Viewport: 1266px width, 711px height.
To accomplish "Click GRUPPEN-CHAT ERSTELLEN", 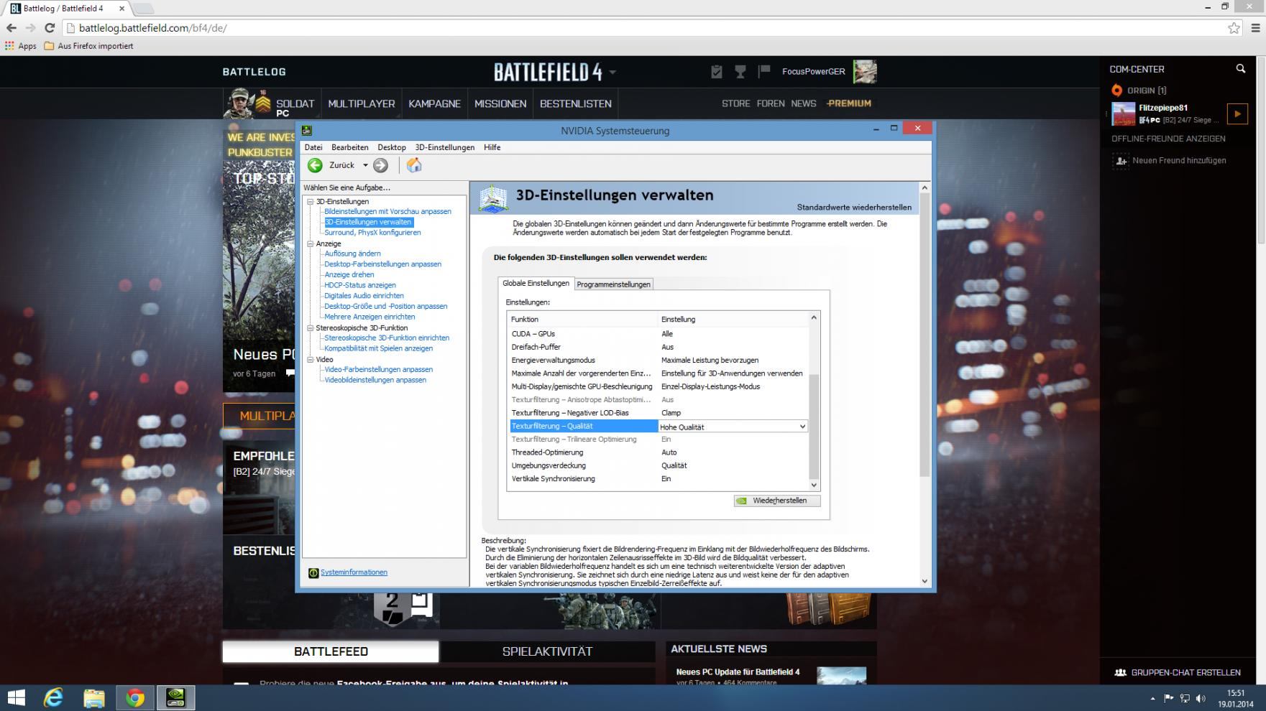I will pyautogui.click(x=1178, y=673).
